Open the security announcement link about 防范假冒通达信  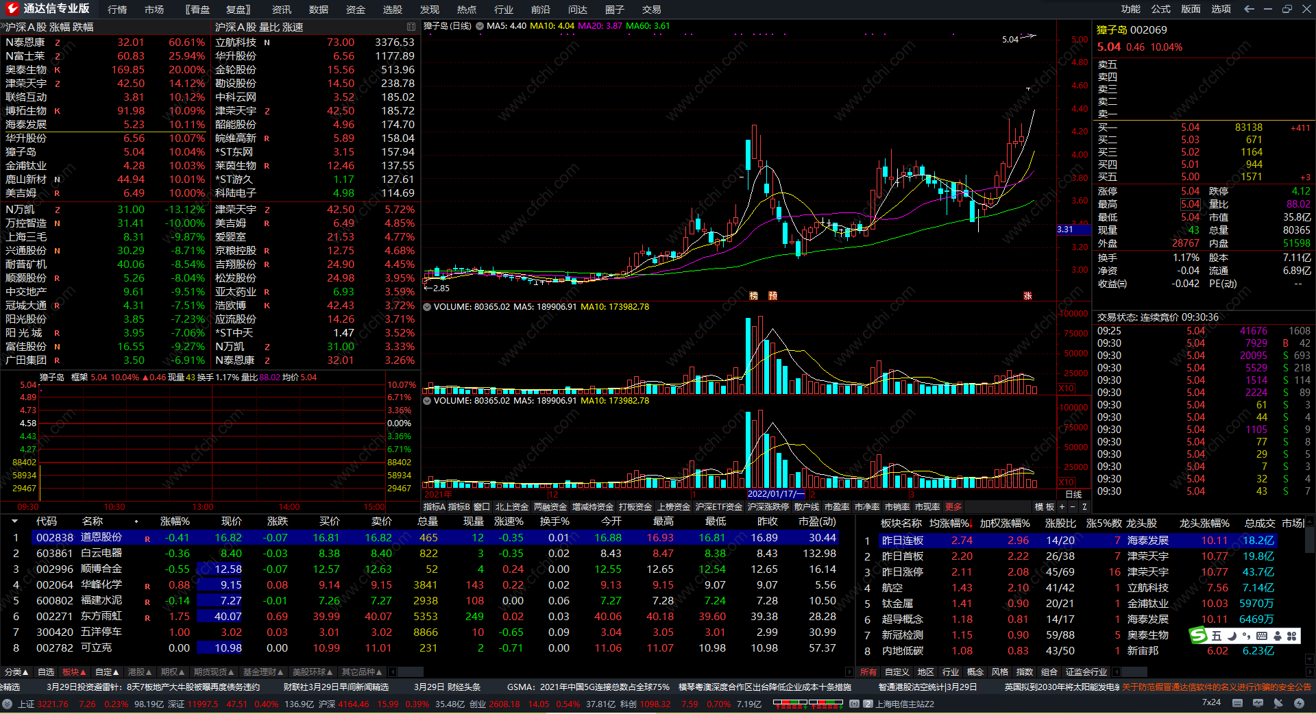click(1217, 687)
